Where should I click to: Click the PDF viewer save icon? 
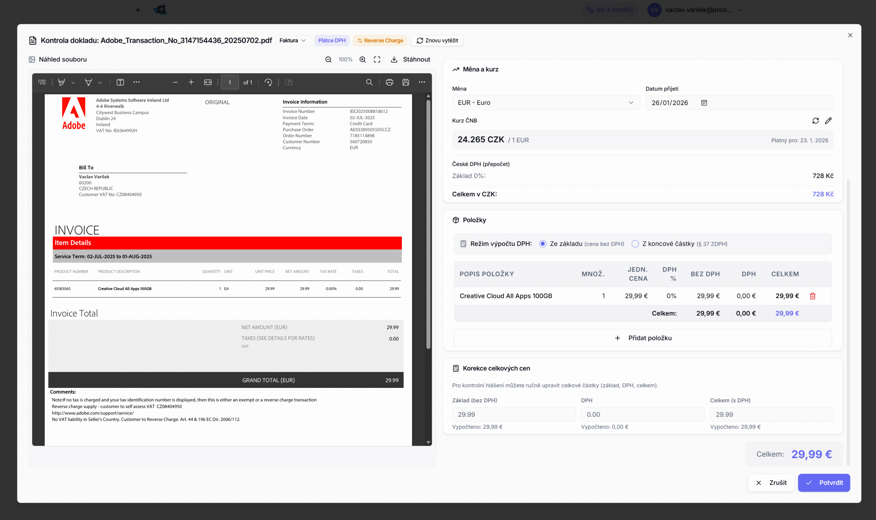[405, 83]
